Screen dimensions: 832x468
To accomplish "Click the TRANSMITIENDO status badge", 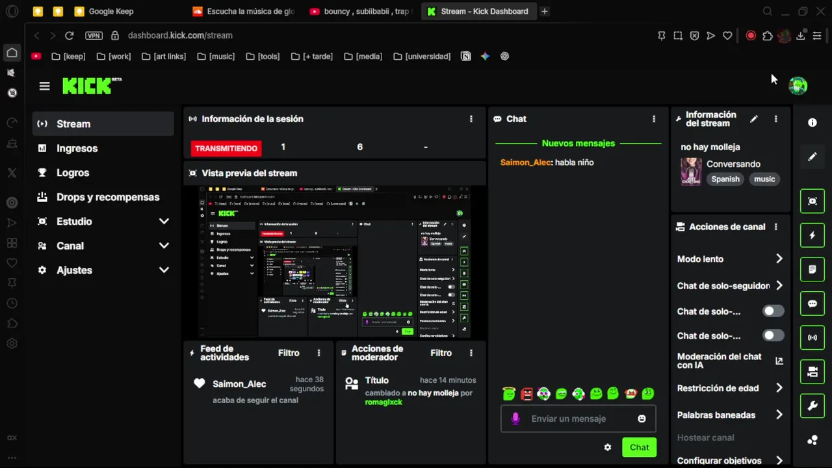I will coord(226,148).
